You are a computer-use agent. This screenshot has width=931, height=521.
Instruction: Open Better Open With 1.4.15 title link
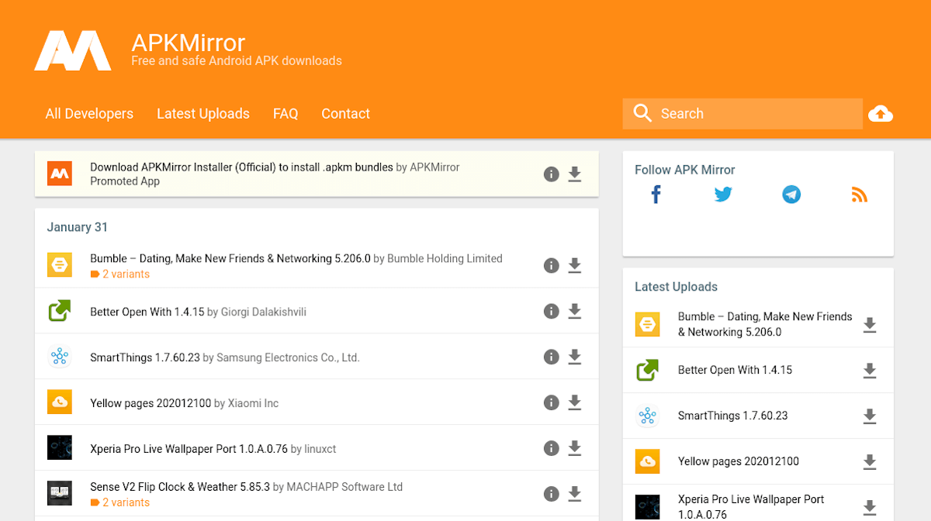point(147,312)
